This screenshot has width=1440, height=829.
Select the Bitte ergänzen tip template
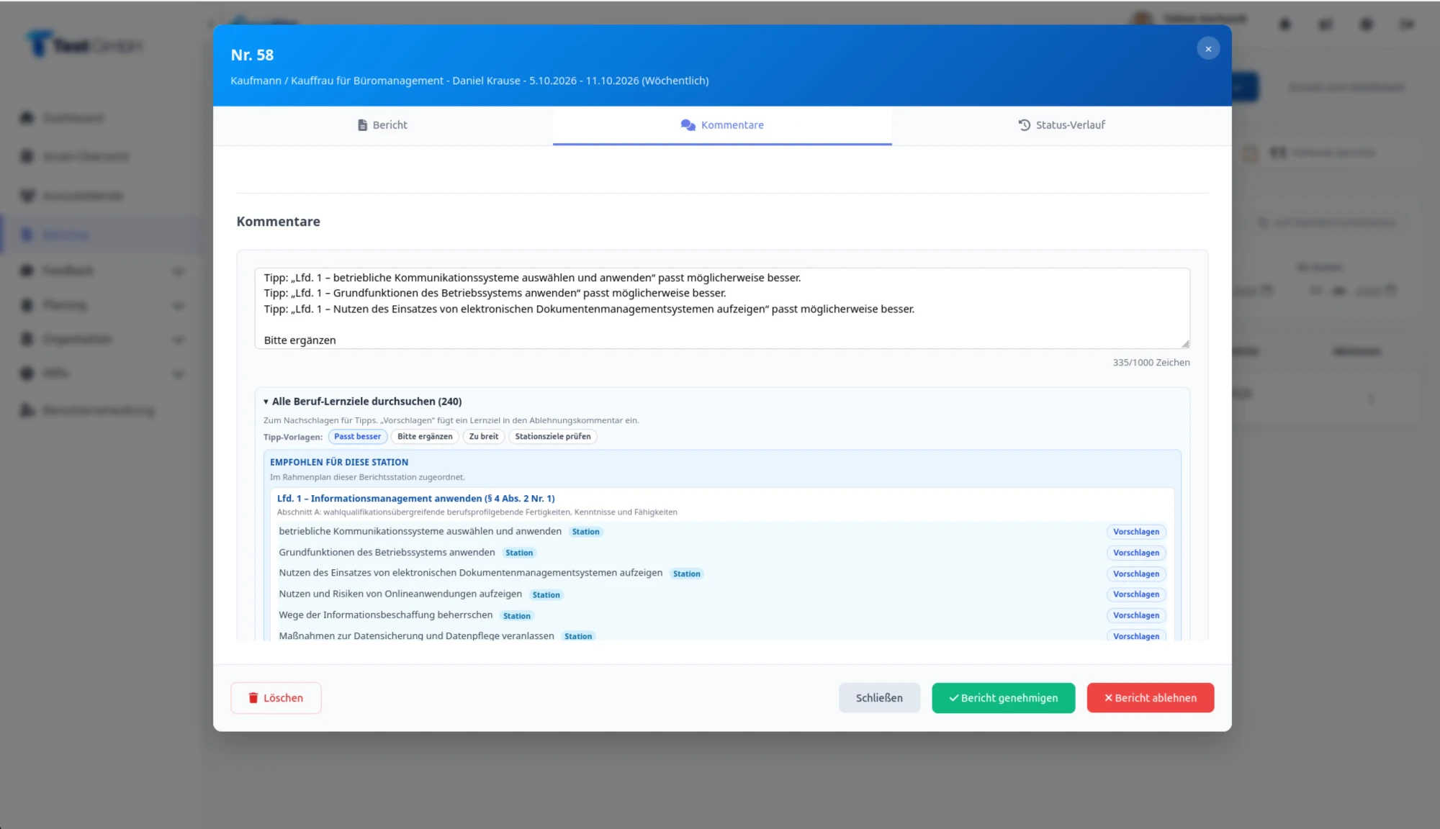(x=425, y=437)
